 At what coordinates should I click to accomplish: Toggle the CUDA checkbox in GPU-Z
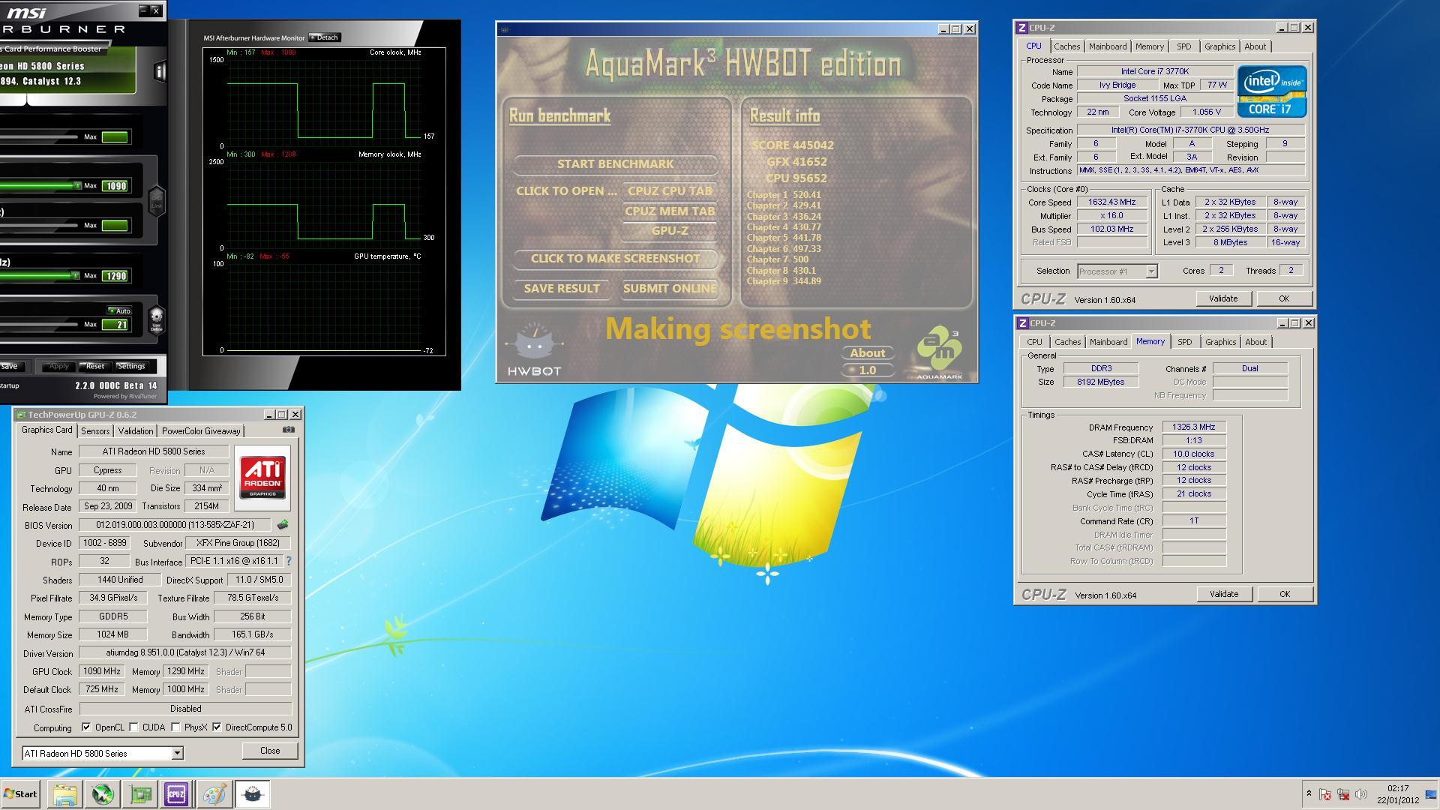(133, 727)
